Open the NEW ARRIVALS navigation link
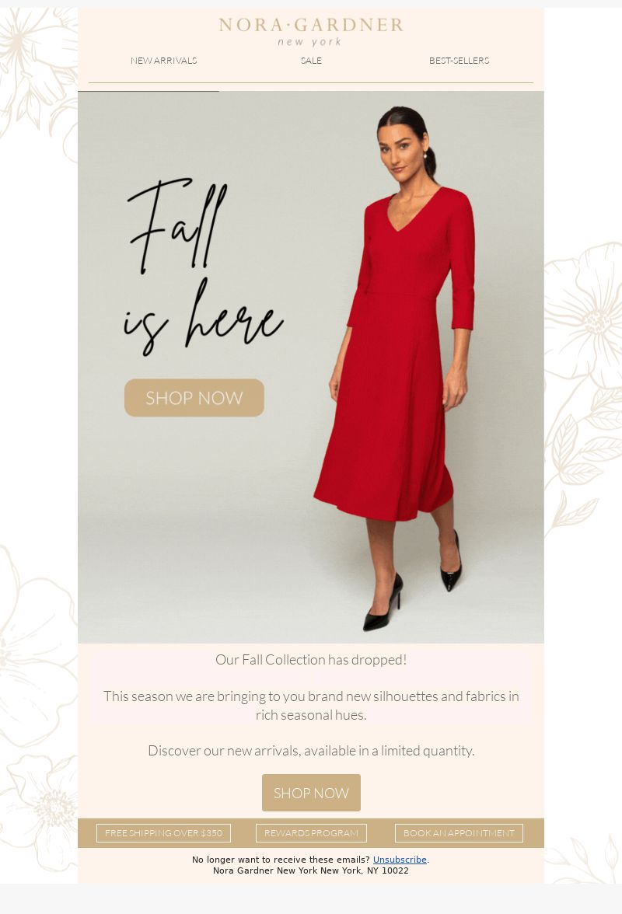Screen dimensions: 622x914 pyautogui.click(x=164, y=61)
